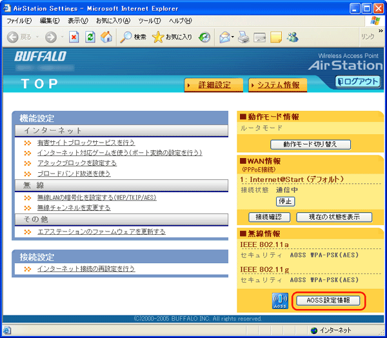Click the 停止 stop connection button
This screenshot has width=387, height=338.
(x=285, y=201)
